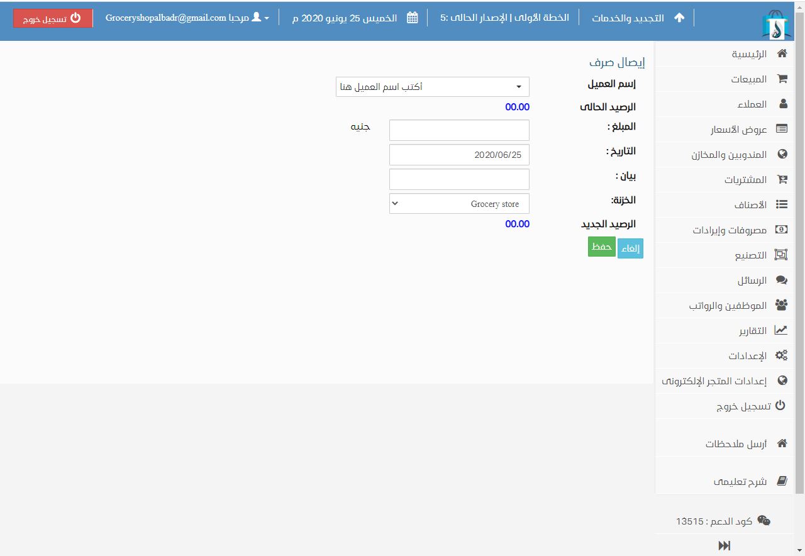The image size is (805, 556).
Task: Expand the Grocery store treasury selector
Action: 459,204
